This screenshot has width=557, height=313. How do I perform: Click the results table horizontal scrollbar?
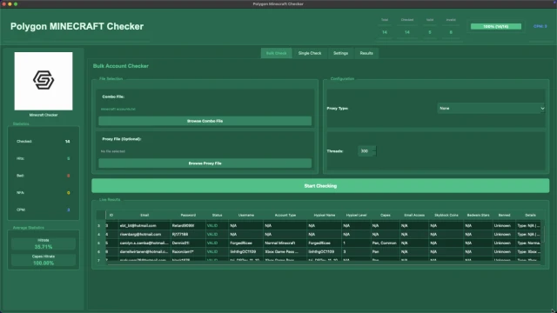(x=323, y=264)
